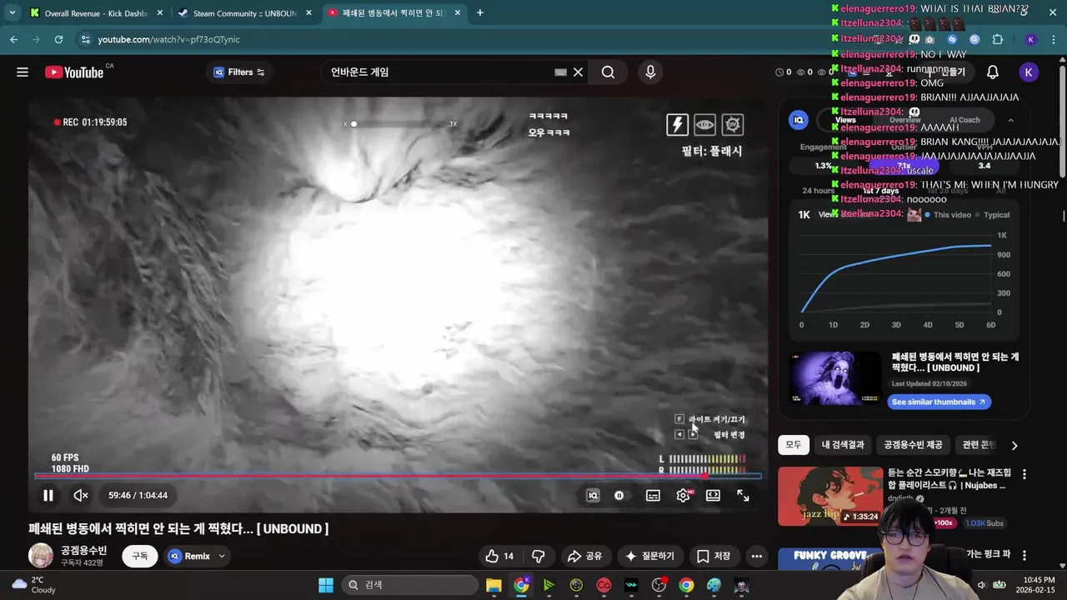Screen dimensions: 1067x600
Task: Open options menu for the Nujabes playlist video
Action: (1024, 473)
